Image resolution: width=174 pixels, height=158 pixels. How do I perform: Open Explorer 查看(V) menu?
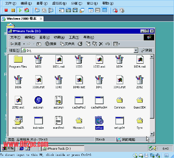pos(45,37)
